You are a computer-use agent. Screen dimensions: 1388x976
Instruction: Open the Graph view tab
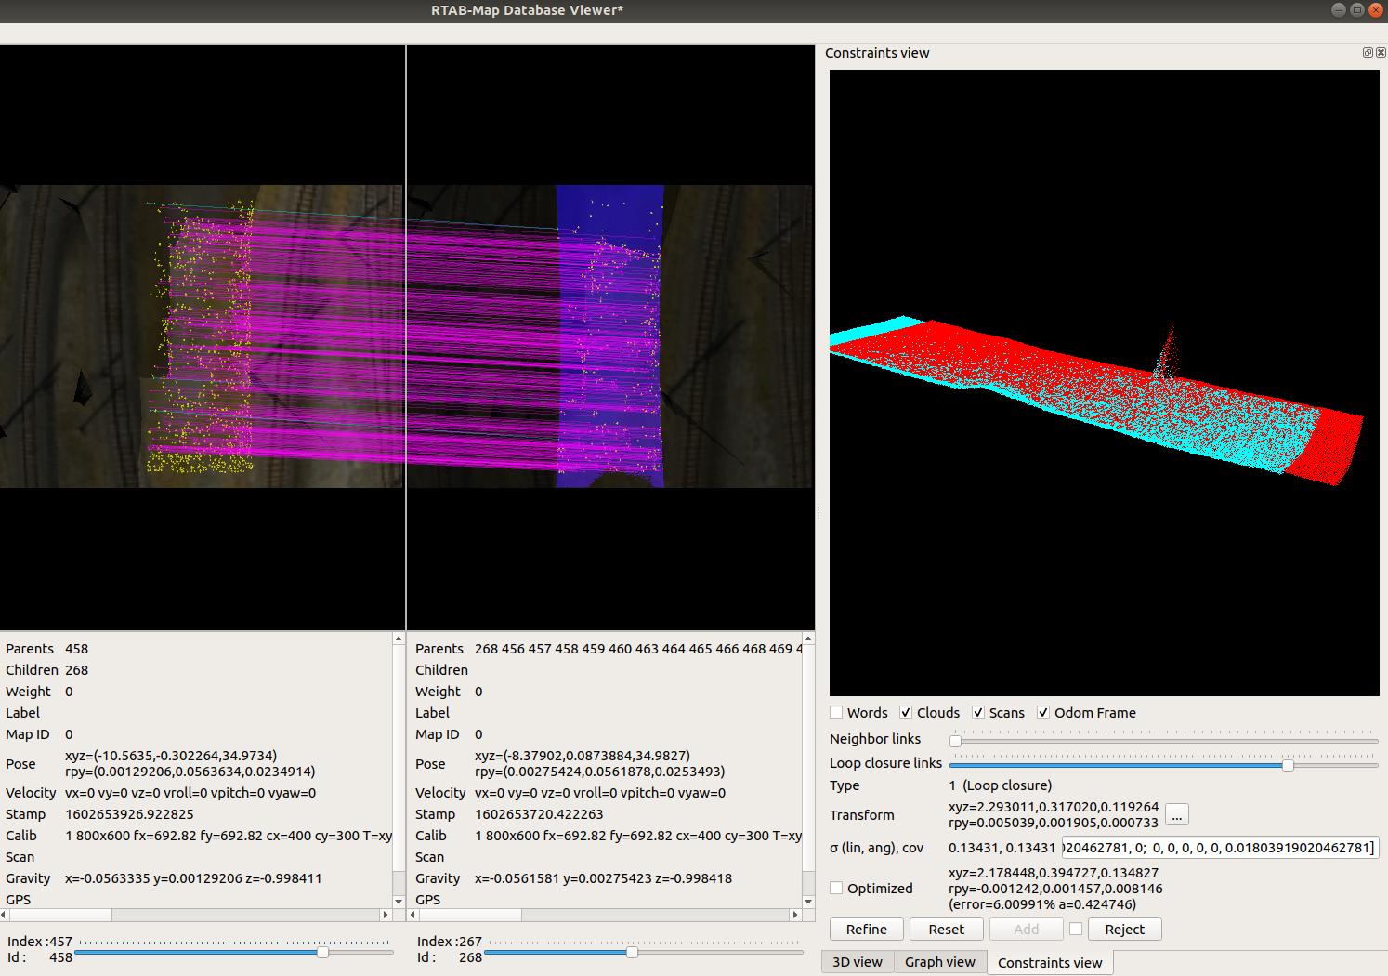click(939, 962)
